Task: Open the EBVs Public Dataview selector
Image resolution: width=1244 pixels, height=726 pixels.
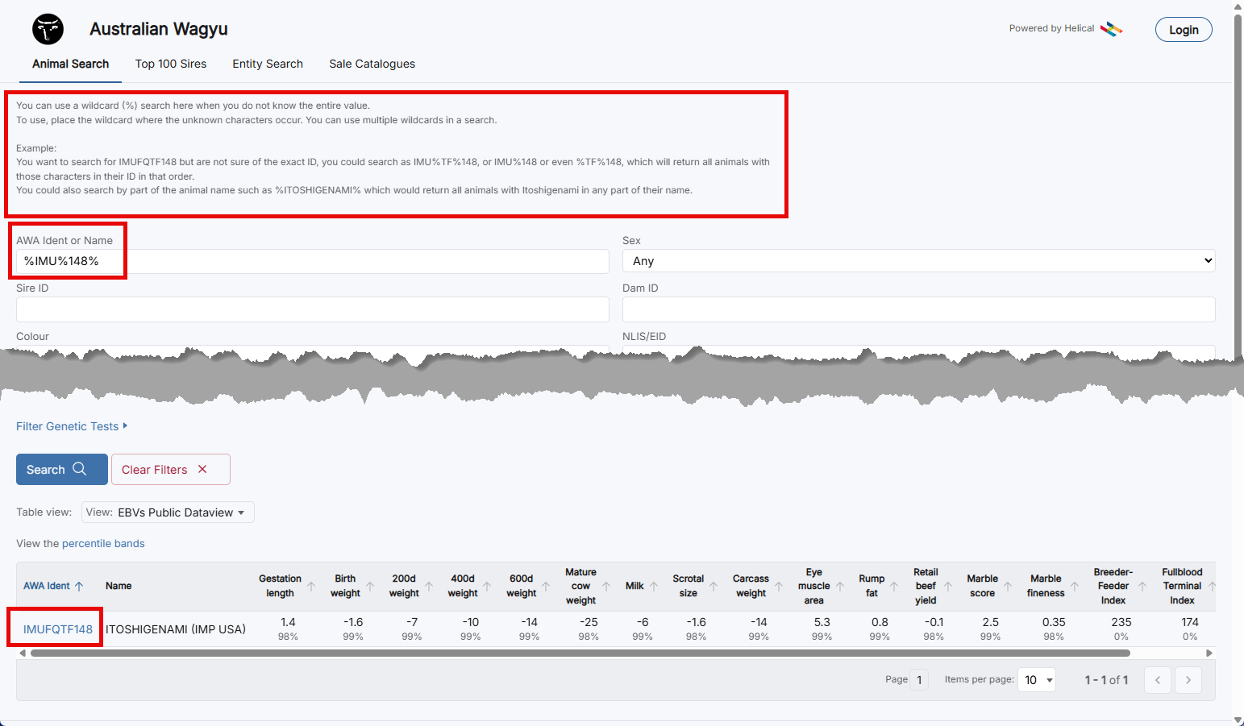Action: (x=168, y=512)
